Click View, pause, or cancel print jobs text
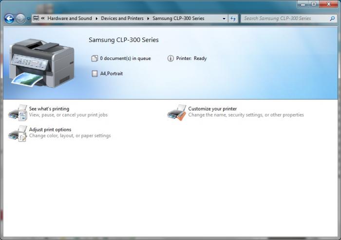Viewport: 341px width, 240px height. coord(68,115)
